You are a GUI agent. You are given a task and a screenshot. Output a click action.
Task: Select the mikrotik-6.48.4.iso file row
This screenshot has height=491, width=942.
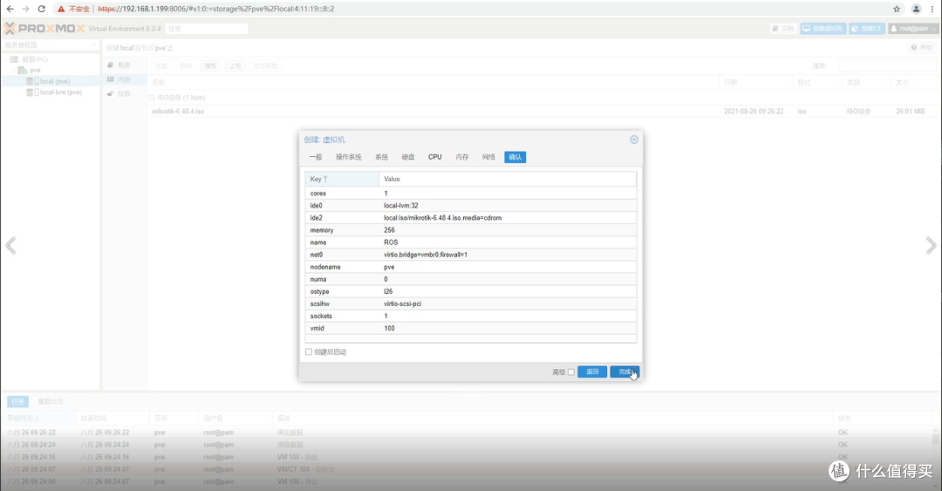pyautogui.click(x=543, y=111)
